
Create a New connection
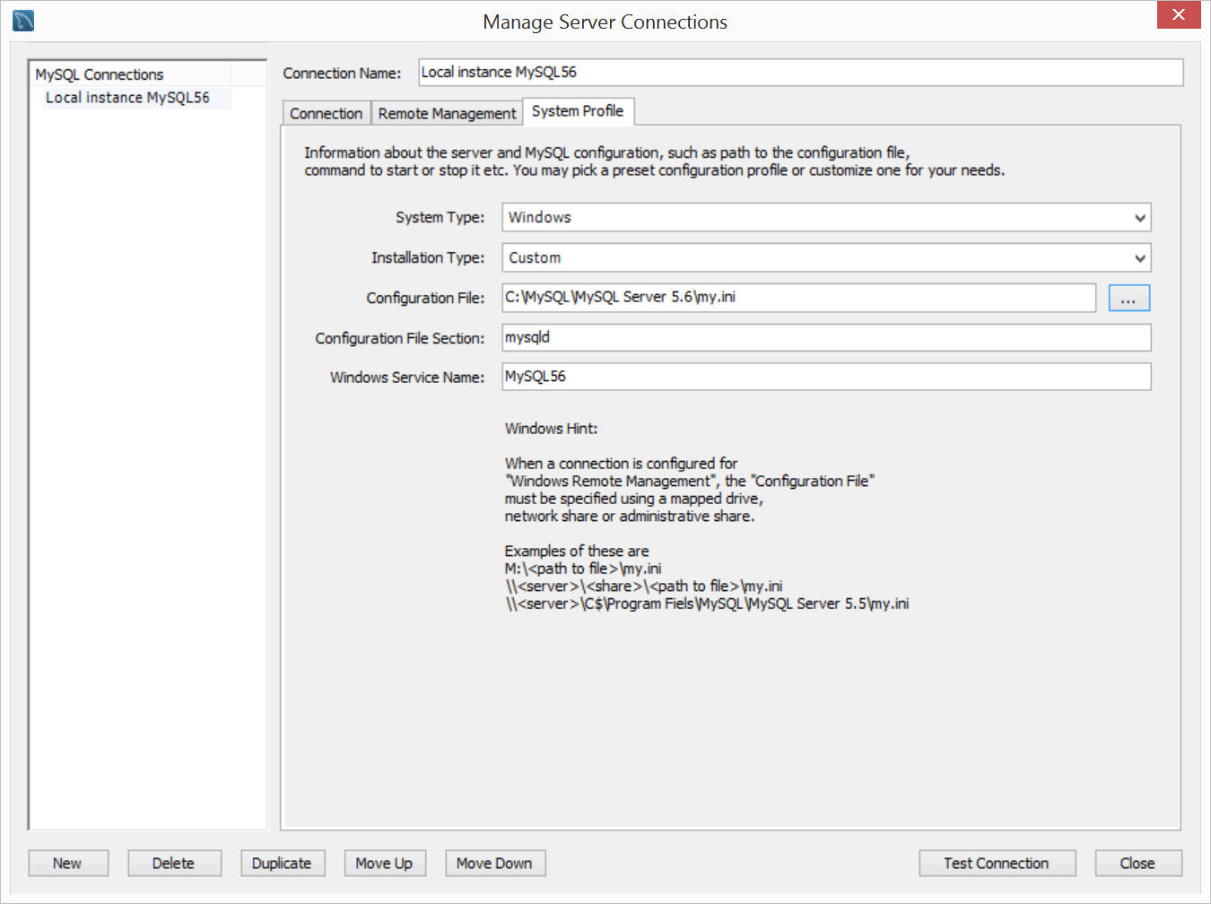[68, 864]
